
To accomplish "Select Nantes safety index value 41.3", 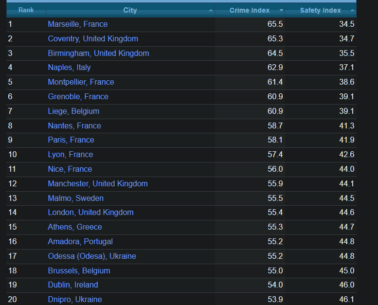I will [x=347, y=126].
